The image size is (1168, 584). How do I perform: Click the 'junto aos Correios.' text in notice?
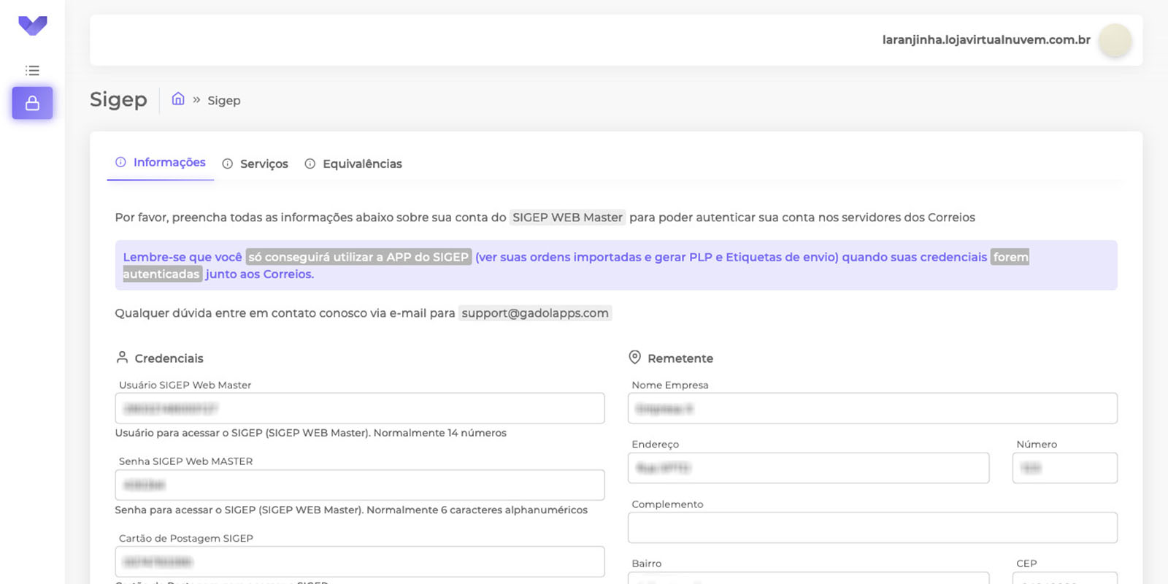click(260, 274)
